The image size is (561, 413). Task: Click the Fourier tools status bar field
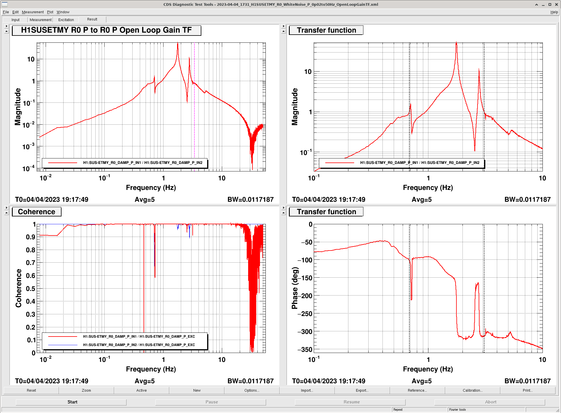(486, 410)
